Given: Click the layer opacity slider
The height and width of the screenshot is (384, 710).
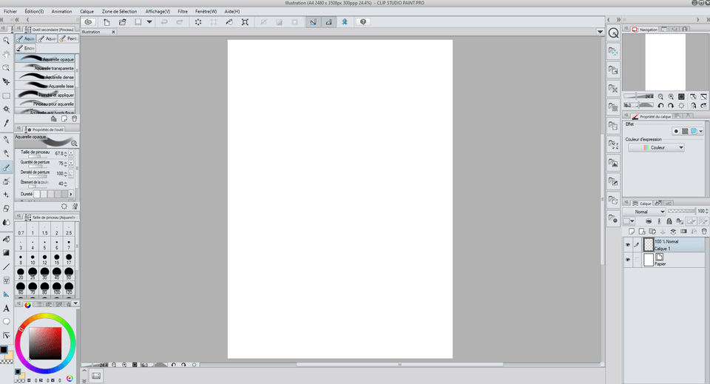Looking at the screenshot, I should click(x=681, y=211).
